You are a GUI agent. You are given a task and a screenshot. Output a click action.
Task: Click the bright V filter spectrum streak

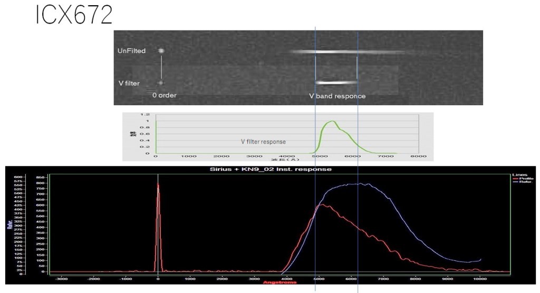pos(336,83)
